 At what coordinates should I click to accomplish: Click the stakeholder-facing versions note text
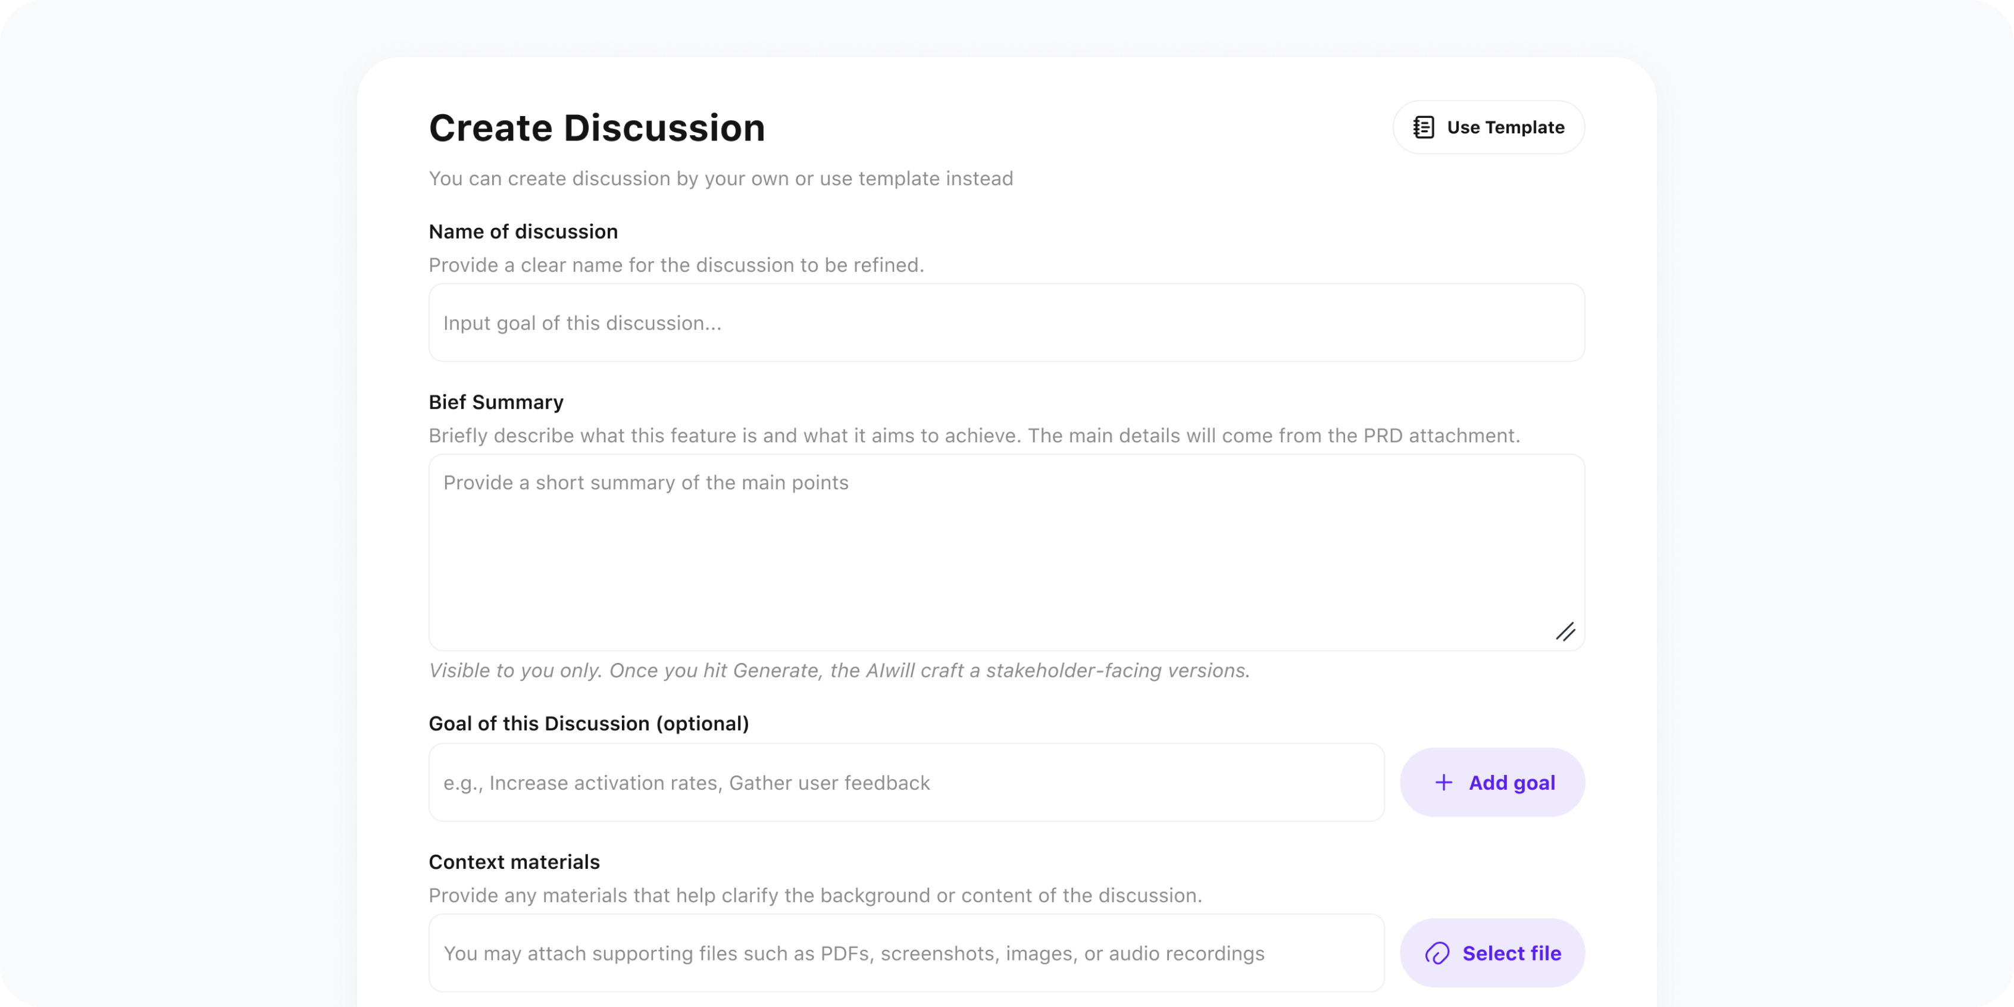[x=839, y=670]
